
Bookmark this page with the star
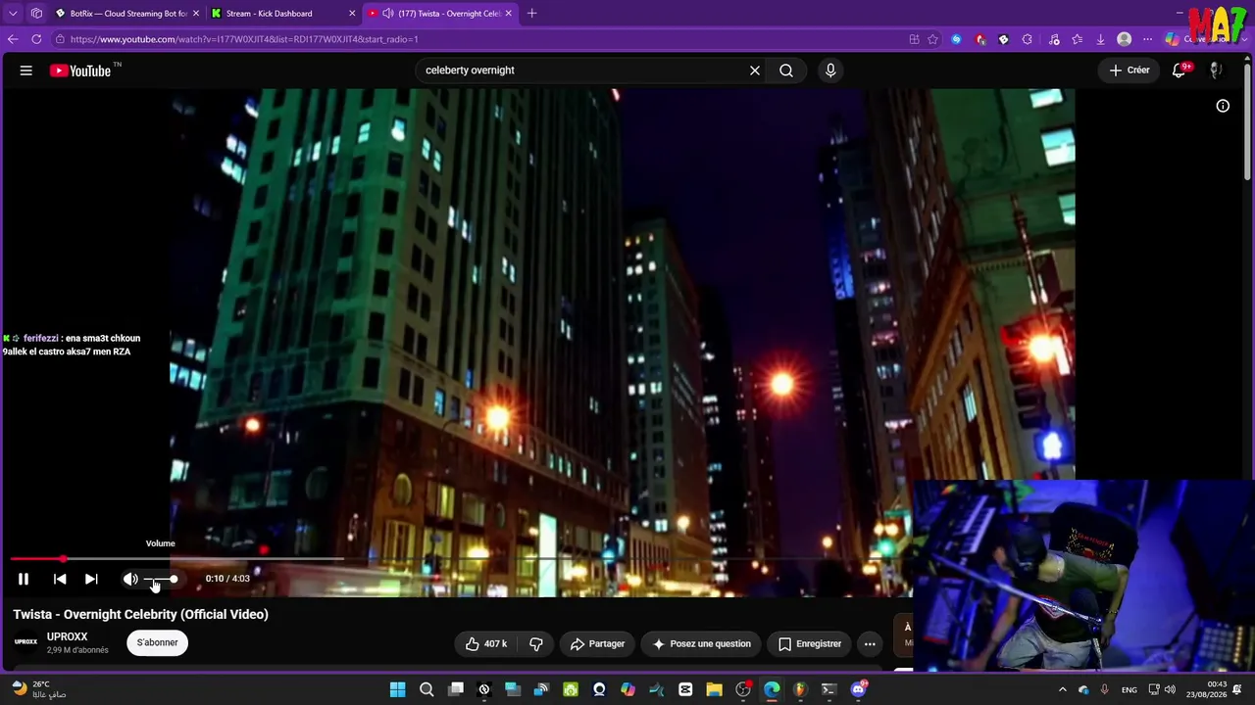[932, 39]
